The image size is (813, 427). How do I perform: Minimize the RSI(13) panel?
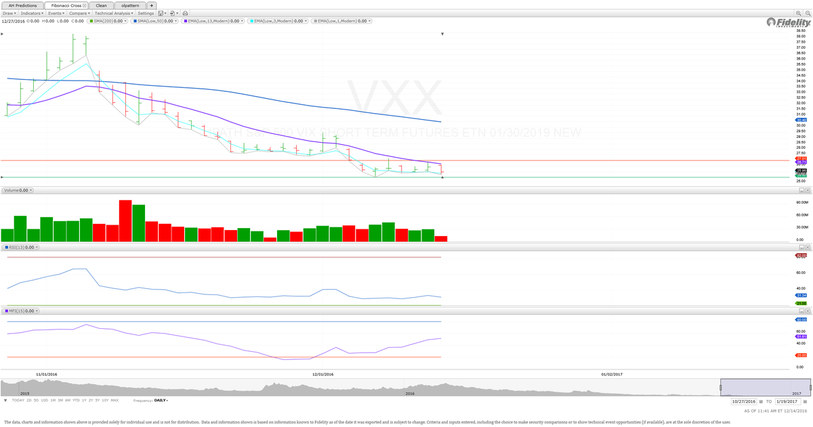click(x=800, y=247)
